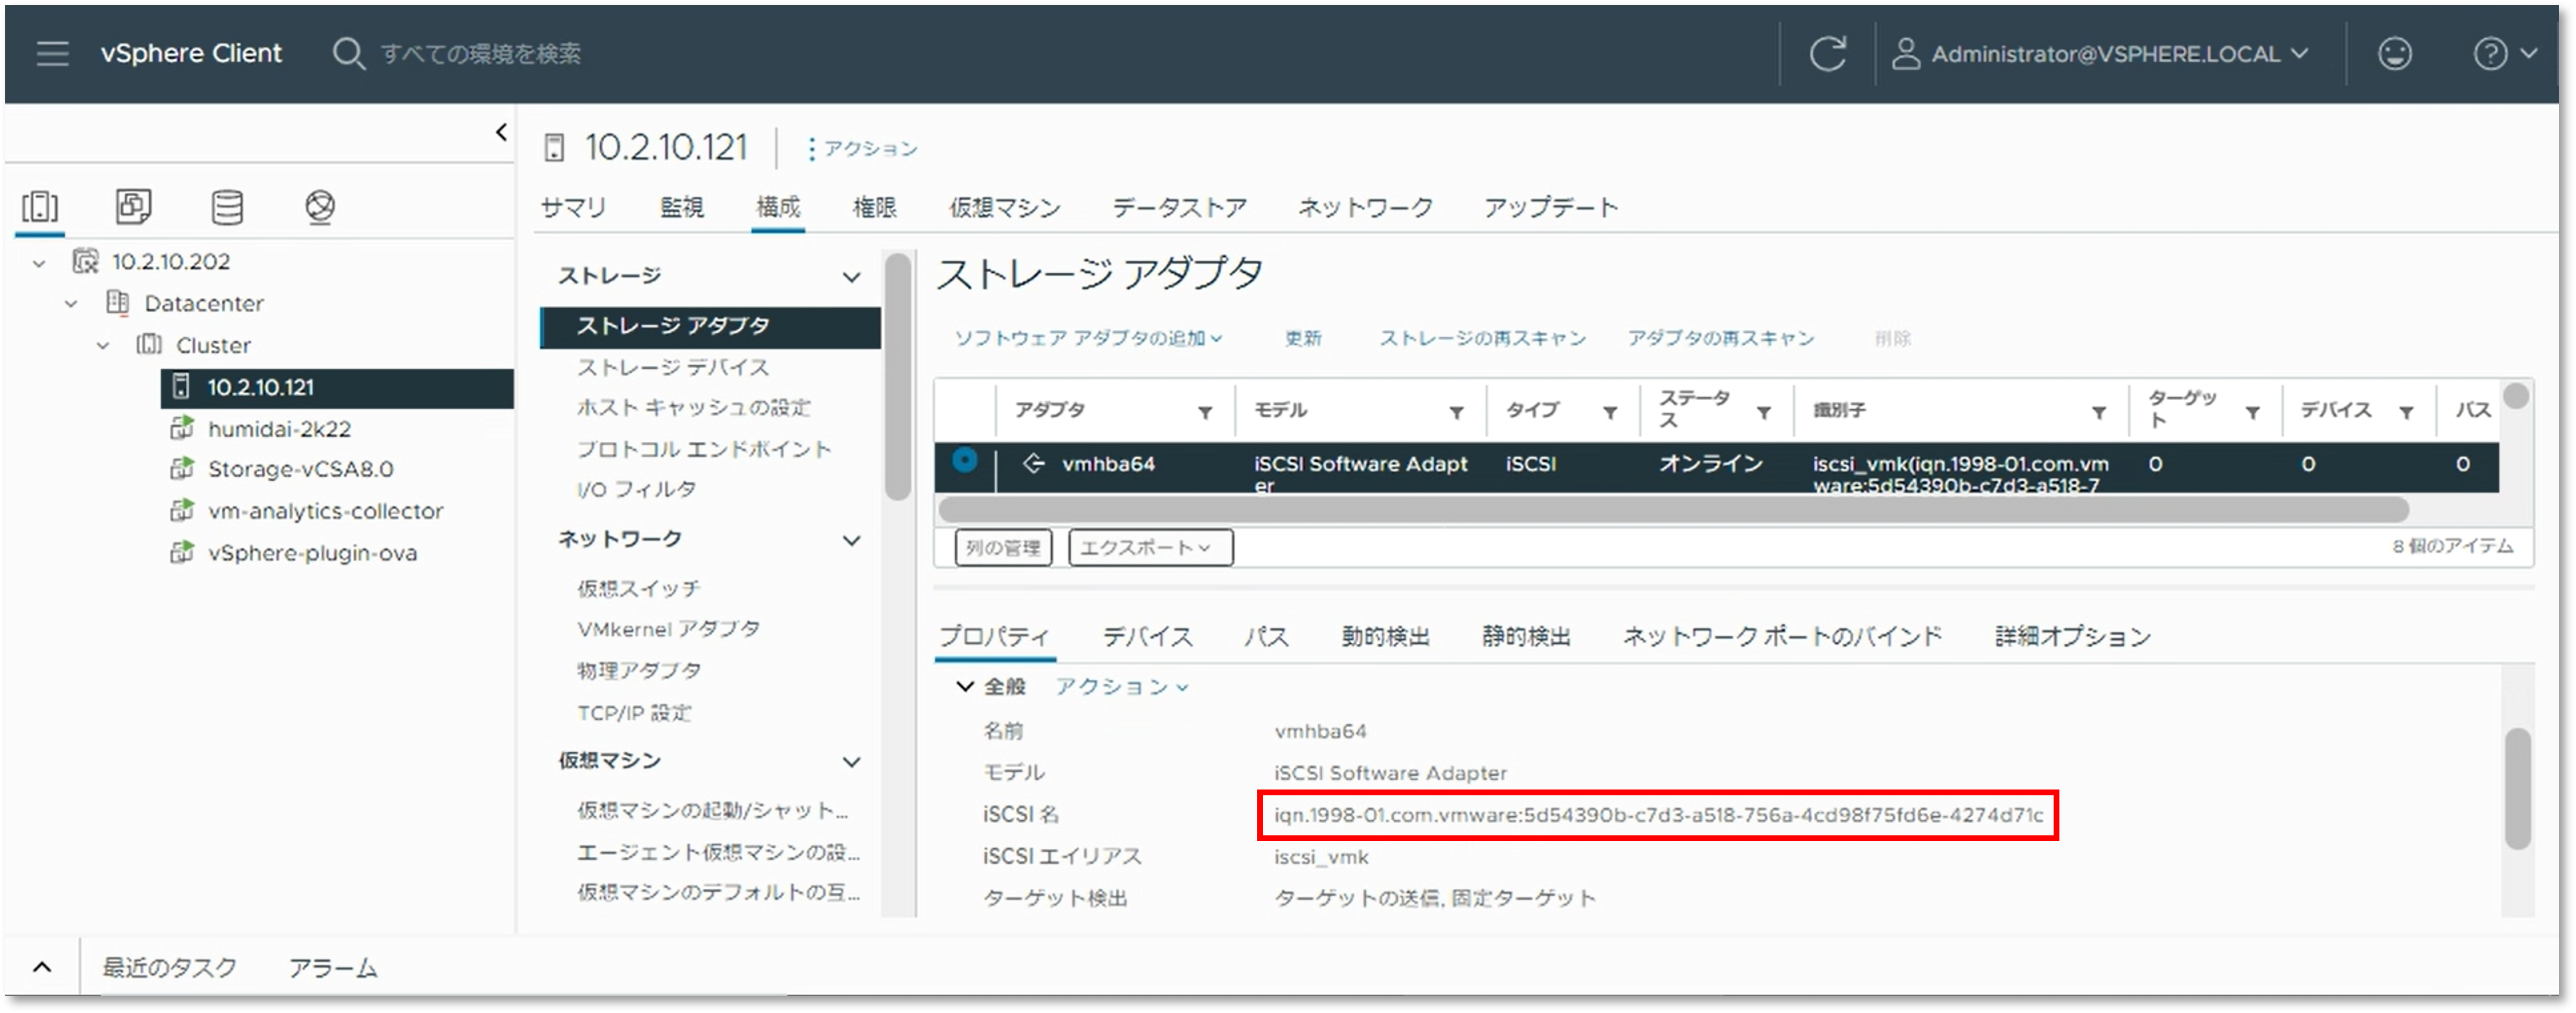
Task: Click the iSCSI 名 IQN value
Action: [1658, 815]
